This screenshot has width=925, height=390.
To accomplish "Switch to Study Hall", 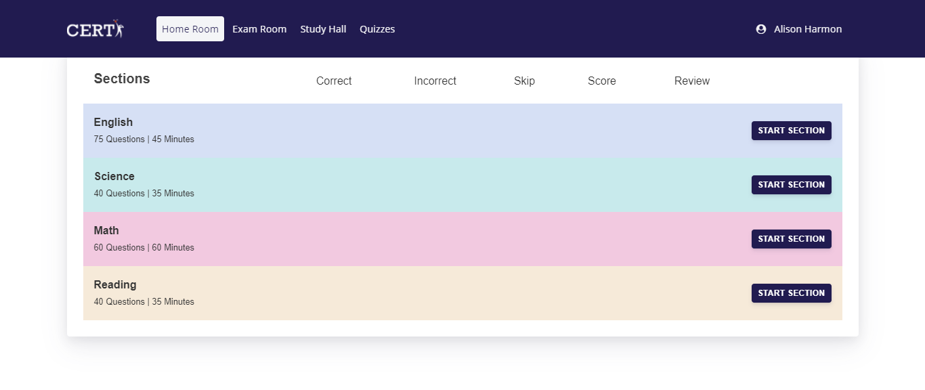I will (x=323, y=29).
